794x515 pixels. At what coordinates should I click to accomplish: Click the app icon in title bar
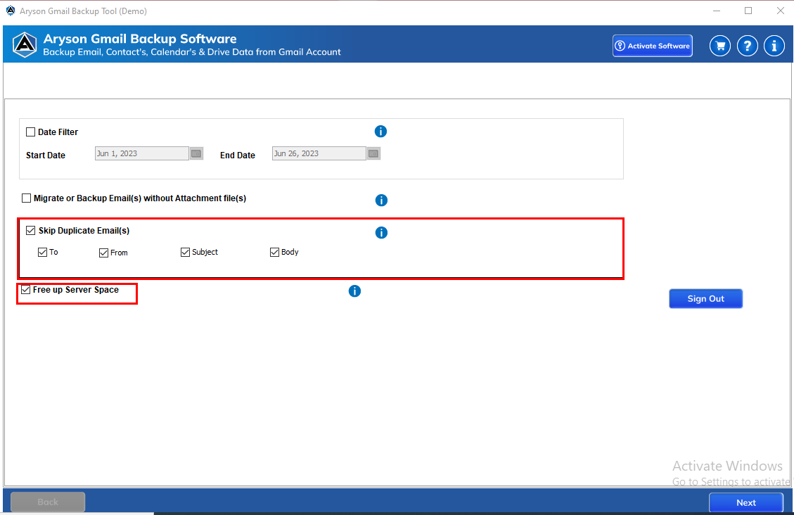click(10, 11)
